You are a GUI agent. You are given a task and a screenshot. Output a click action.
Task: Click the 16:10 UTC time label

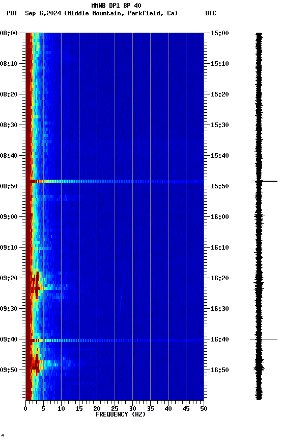pyautogui.click(x=219, y=248)
